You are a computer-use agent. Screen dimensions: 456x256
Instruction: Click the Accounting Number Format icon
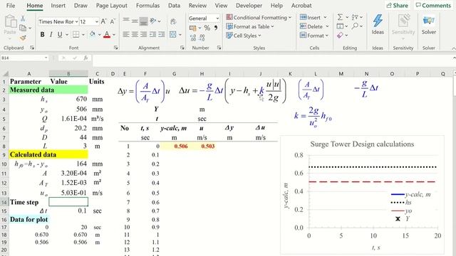tap(192, 28)
